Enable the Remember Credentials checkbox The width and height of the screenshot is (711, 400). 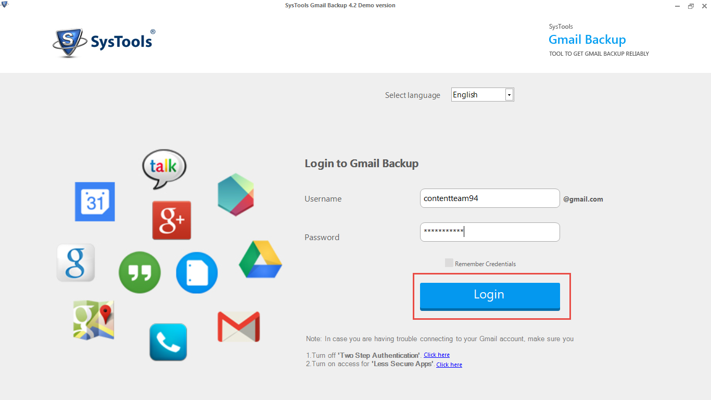(449, 263)
